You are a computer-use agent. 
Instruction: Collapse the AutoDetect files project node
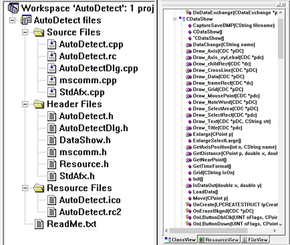click(x=12, y=20)
